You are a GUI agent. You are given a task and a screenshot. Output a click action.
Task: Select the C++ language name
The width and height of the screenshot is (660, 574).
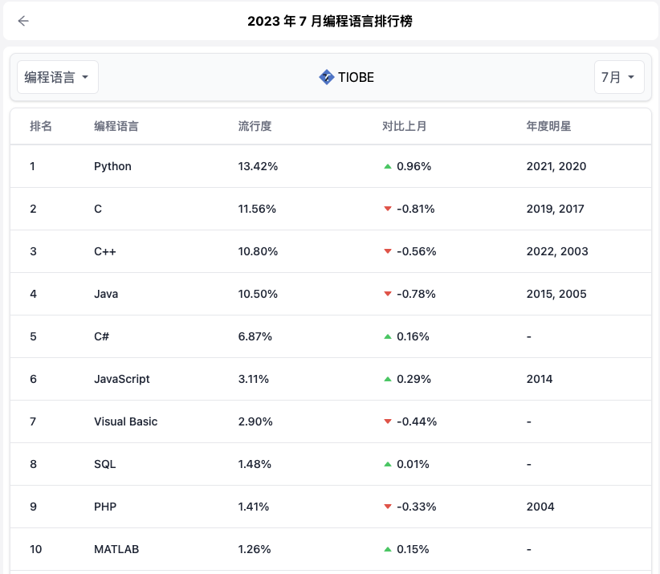coord(105,251)
